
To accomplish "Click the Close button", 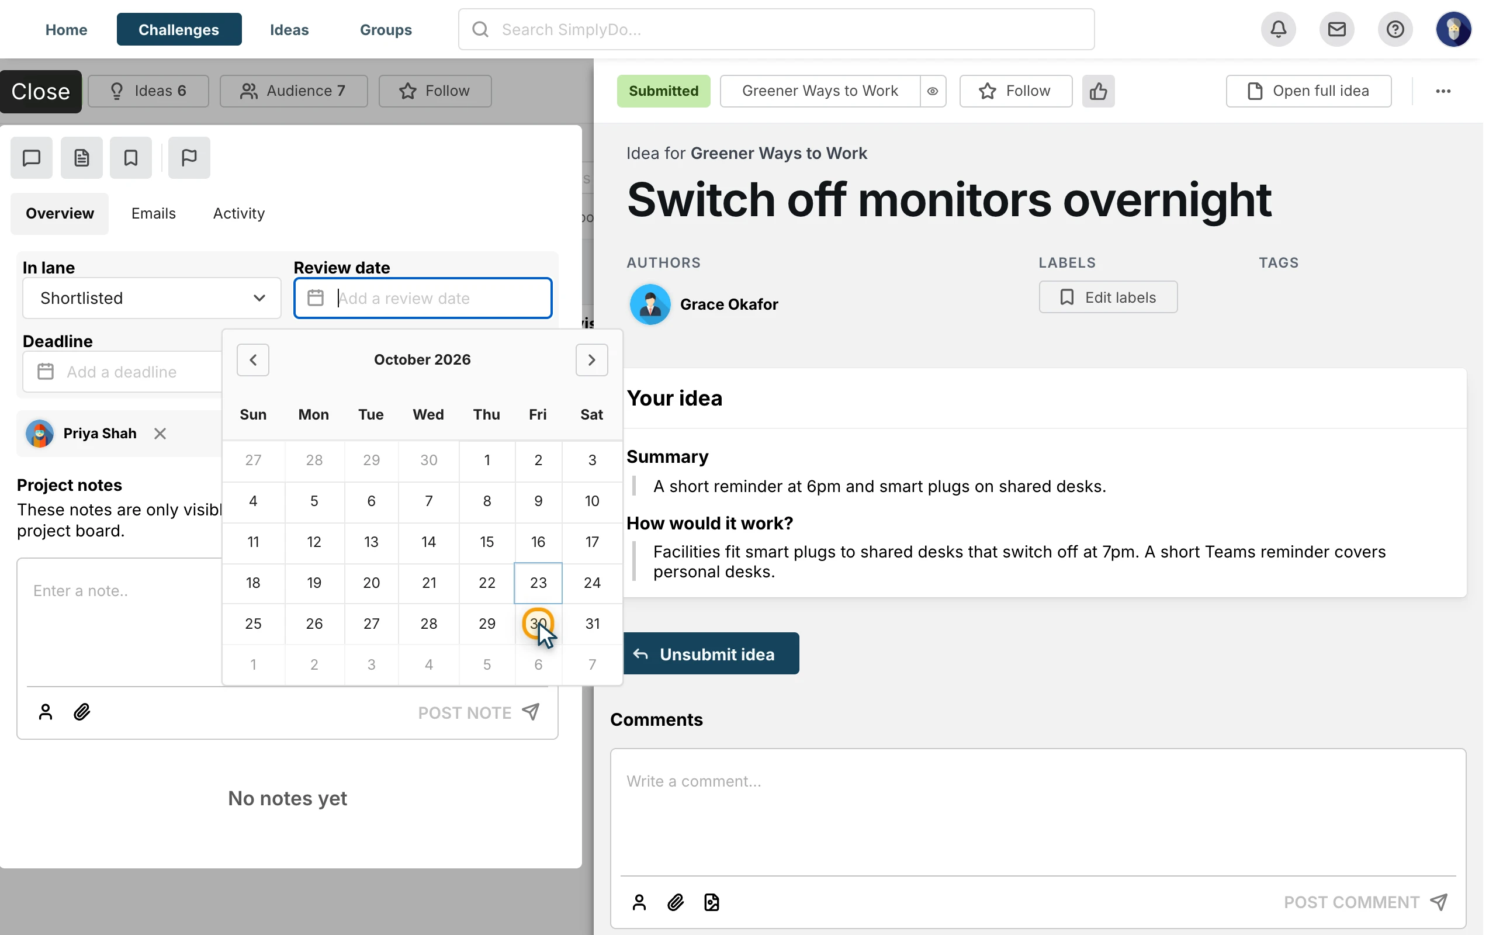I will coord(41,92).
